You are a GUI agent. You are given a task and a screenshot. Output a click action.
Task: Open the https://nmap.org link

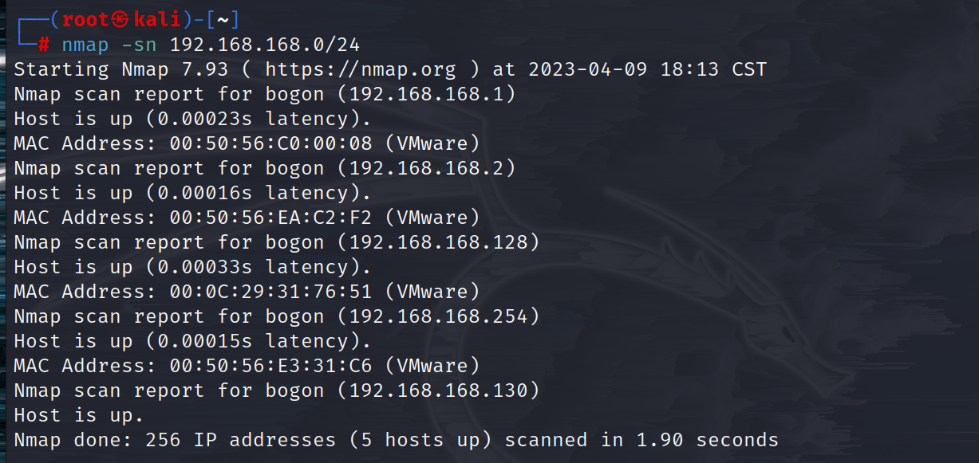(x=361, y=69)
